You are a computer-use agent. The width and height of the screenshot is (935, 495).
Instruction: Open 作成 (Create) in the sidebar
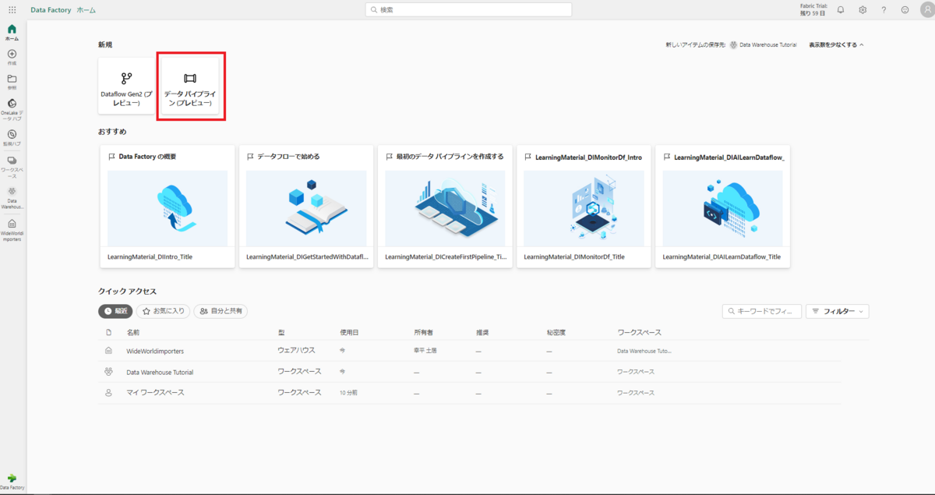point(12,58)
